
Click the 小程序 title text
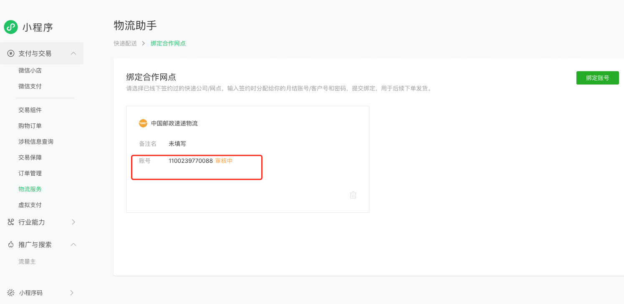point(38,27)
